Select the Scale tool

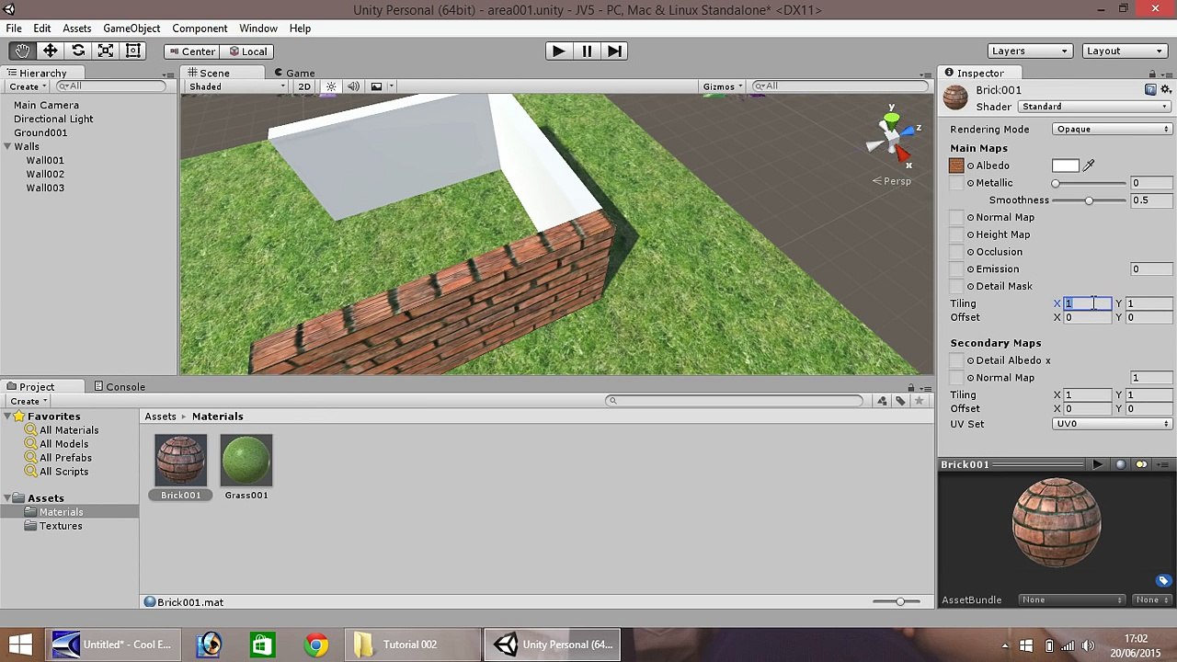(106, 51)
